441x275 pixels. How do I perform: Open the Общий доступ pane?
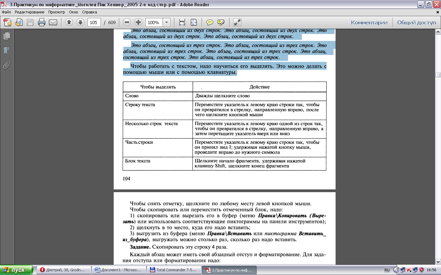pyautogui.click(x=417, y=22)
